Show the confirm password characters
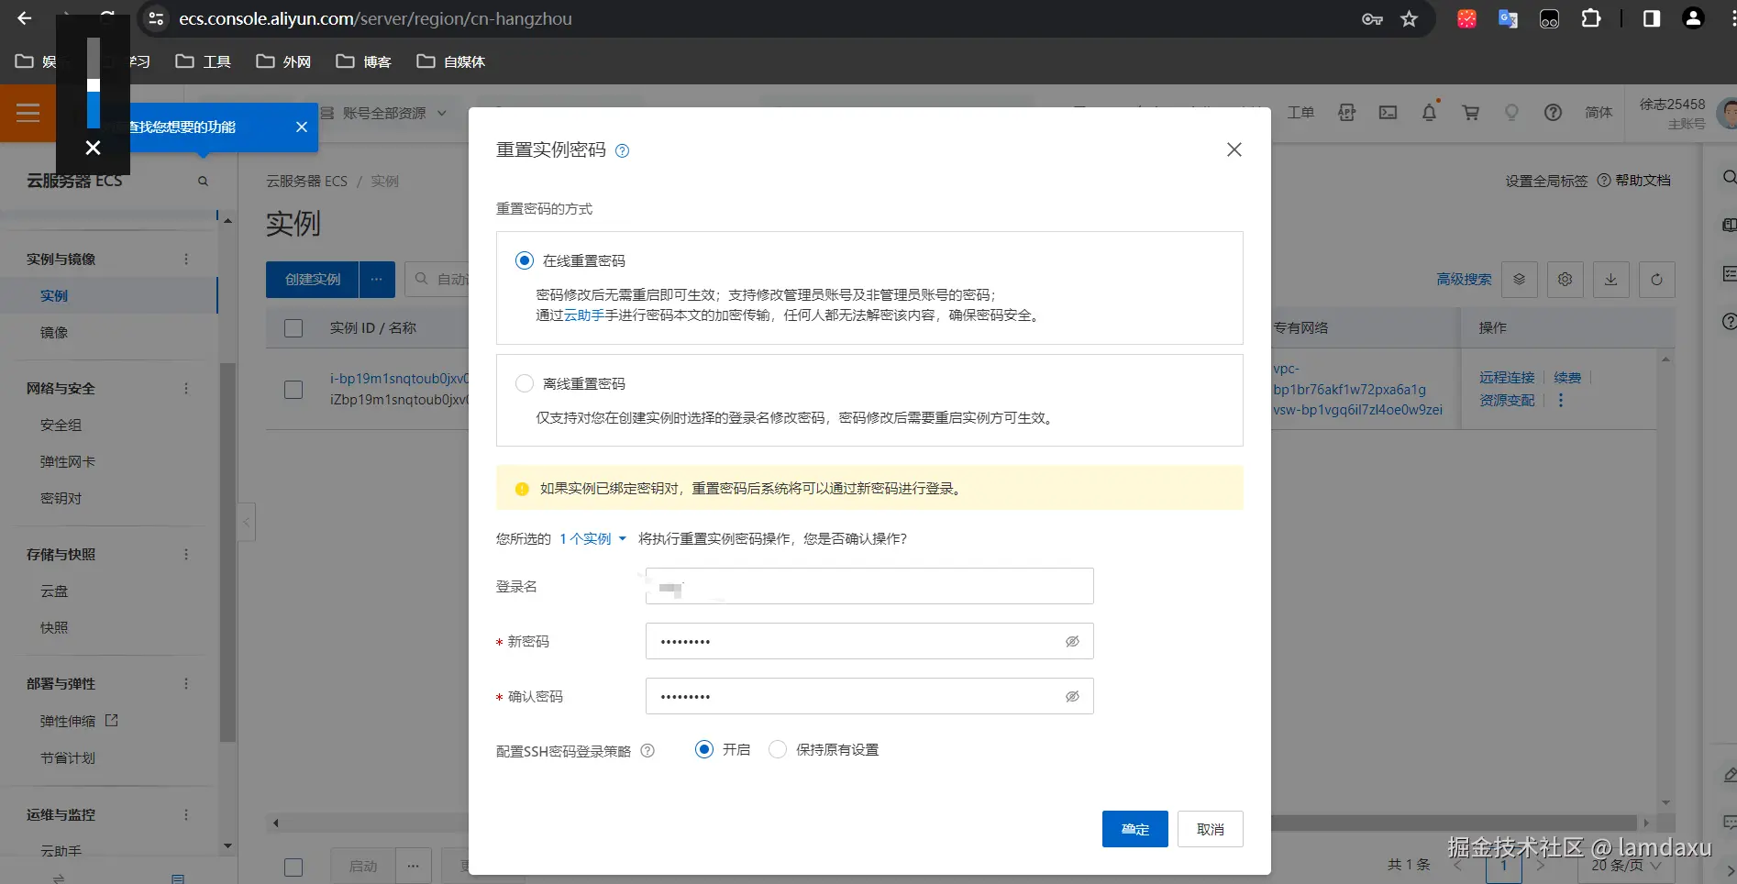The width and height of the screenshot is (1737, 884). tap(1072, 696)
